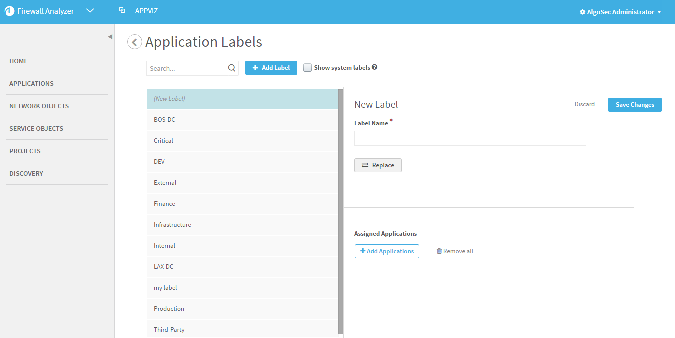675x338 pixels.
Task: Click the labels list vertical scrollbar
Action: 340,210
